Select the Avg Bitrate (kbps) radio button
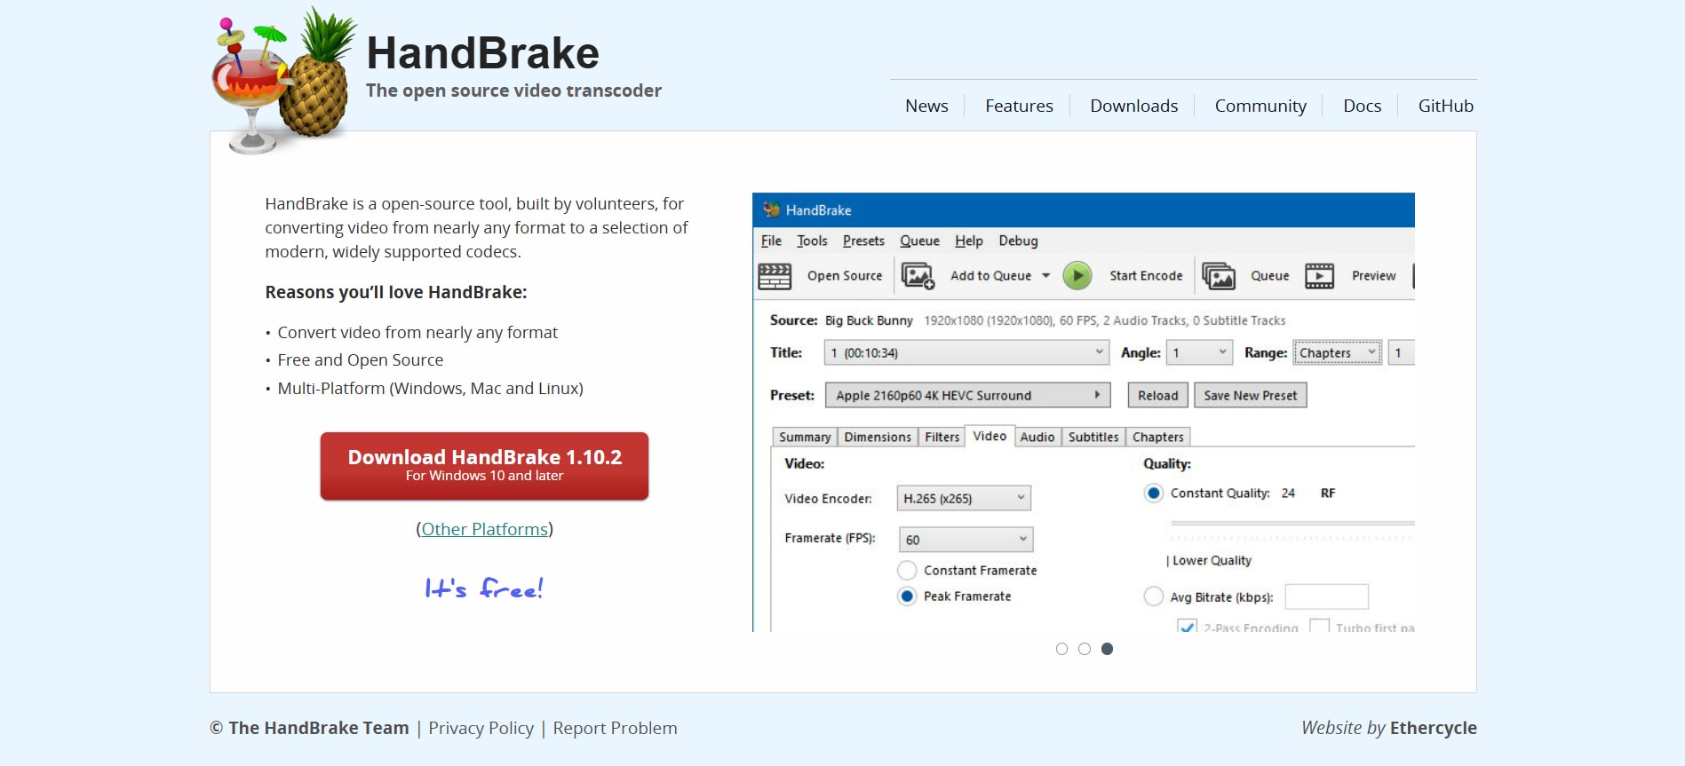This screenshot has width=1685, height=766. pos(1153,596)
